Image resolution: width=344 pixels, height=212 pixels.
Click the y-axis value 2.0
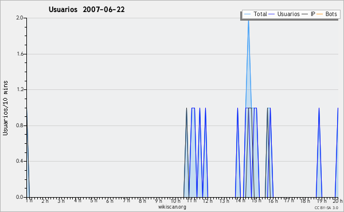click(x=19, y=18)
